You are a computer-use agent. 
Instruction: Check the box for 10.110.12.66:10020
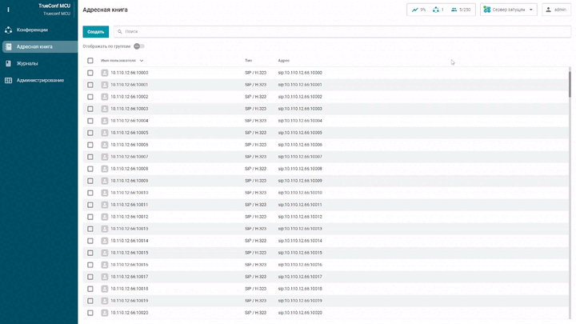click(90, 313)
